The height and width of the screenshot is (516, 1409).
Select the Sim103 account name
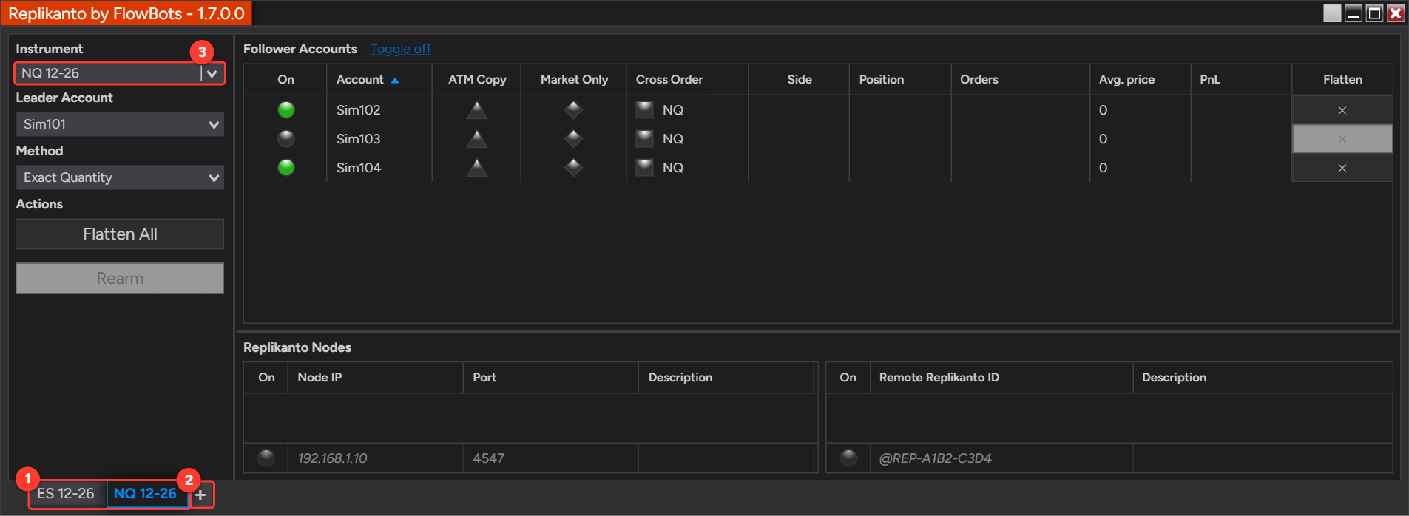359,139
